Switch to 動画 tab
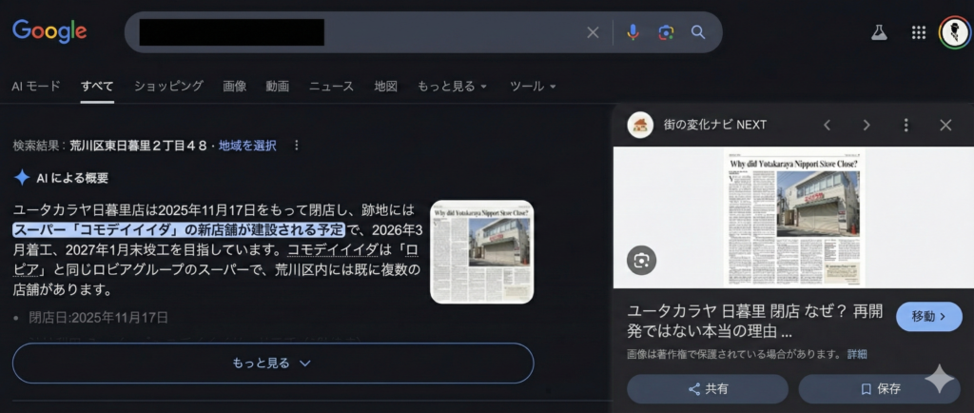The height and width of the screenshot is (413, 974). [x=278, y=86]
